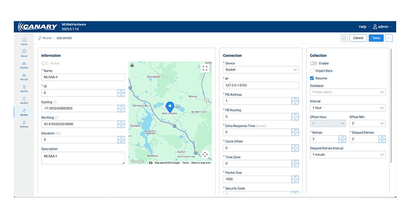Click the ID field stepper
The image size is (410, 217).
[121, 93]
